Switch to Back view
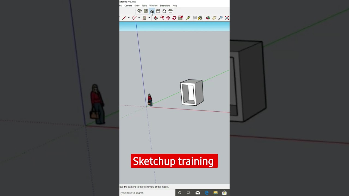This screenshot has height=196, width=349. 164,11
